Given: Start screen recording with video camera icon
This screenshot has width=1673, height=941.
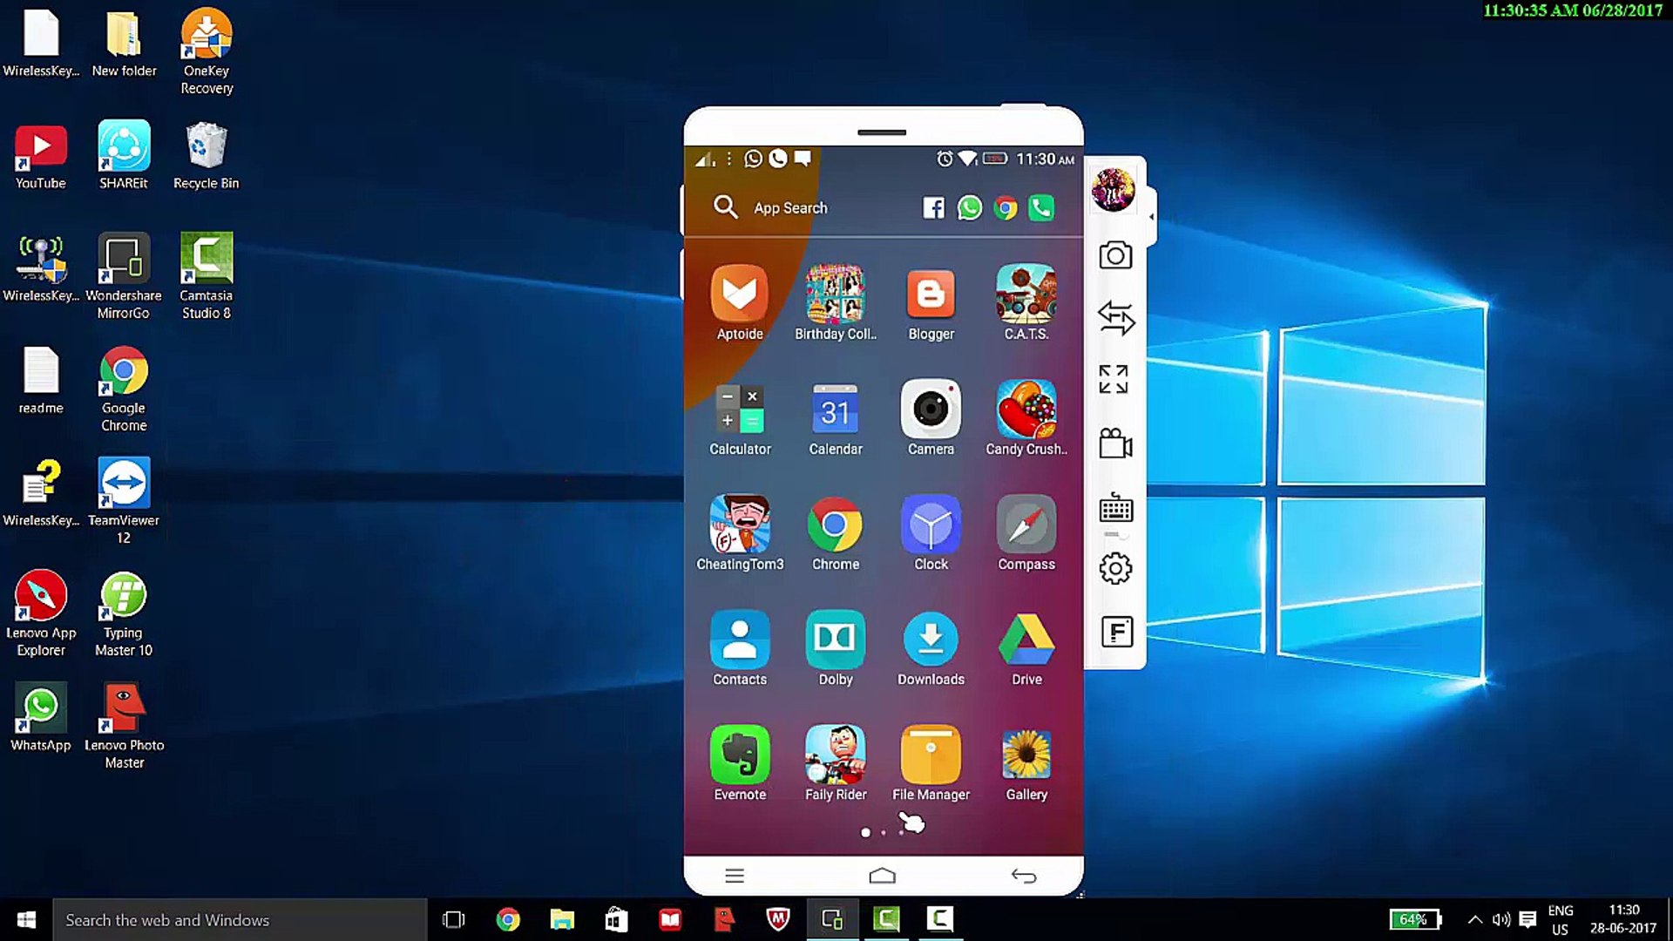Looking at the screenshot, I should point(1115,443).
